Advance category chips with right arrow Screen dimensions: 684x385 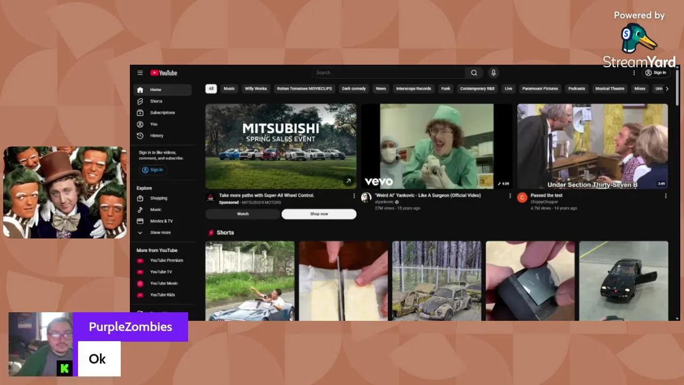tap(666, 89)
